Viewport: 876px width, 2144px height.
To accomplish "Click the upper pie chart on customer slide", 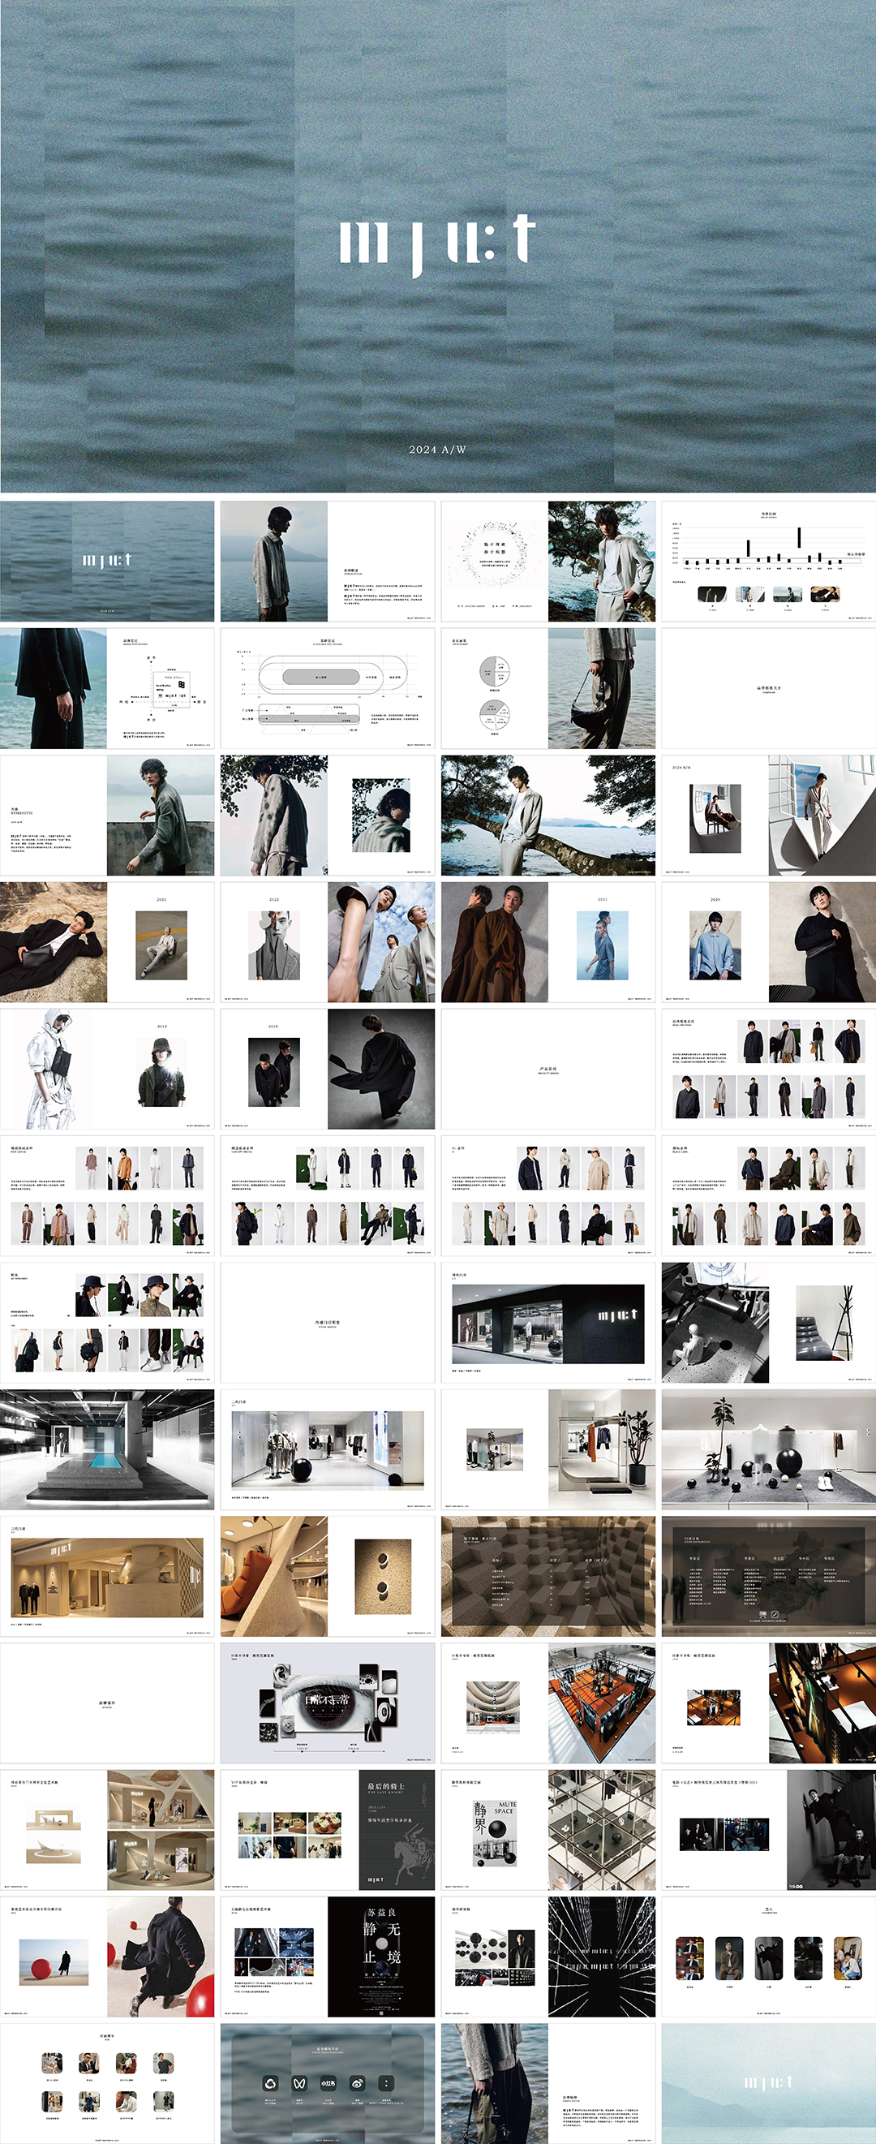I will coord(494,671).
